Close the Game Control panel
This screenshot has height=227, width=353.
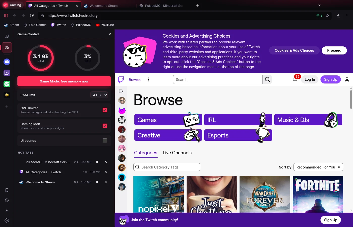(110, 34)
